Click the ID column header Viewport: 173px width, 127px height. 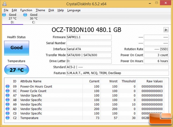coord(15,81)
